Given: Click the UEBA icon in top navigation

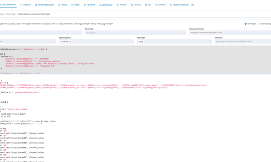Looking at the screenshot, I should [72, 5].
